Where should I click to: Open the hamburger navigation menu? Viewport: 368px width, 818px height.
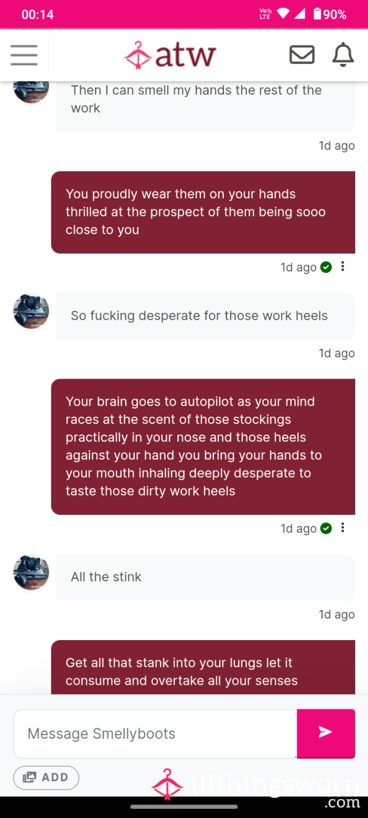click(24, 55)
